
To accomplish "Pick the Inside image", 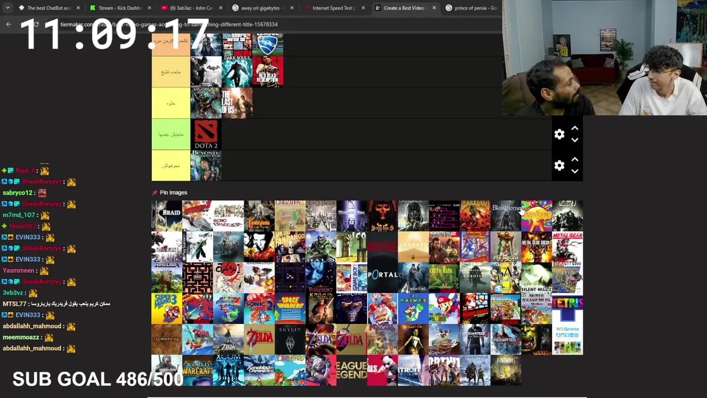I will (x=382, y=247).
